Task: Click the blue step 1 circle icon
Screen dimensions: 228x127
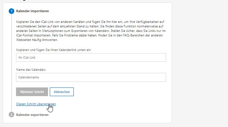Action: pyautogui.click(x=11, y=11)
